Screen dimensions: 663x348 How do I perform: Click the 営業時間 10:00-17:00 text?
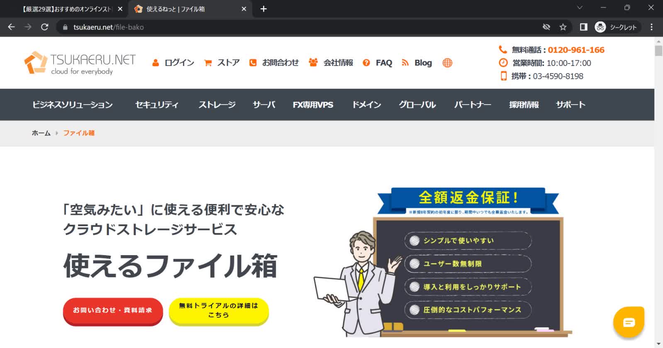click(551, 63)
